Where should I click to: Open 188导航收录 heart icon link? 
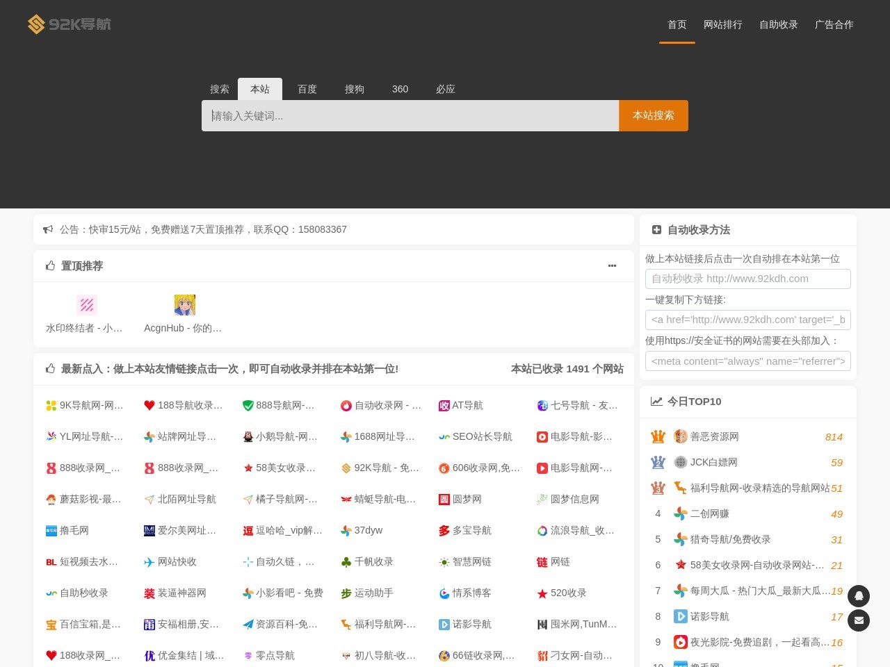coord(149,405)
